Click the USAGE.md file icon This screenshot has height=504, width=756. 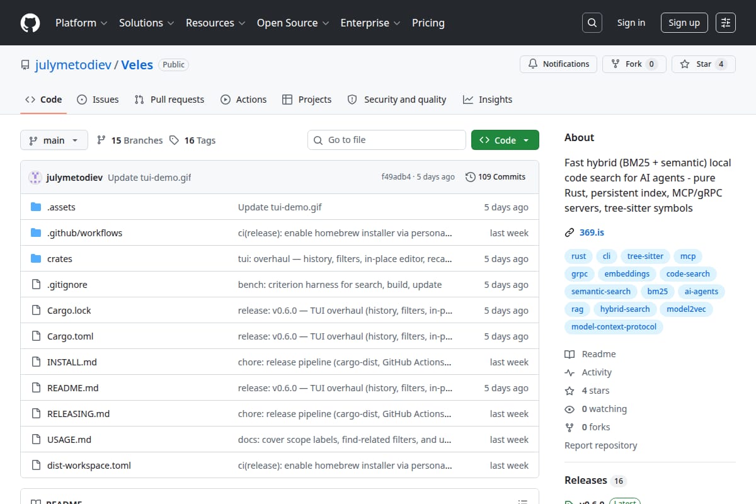coord(36,440)
